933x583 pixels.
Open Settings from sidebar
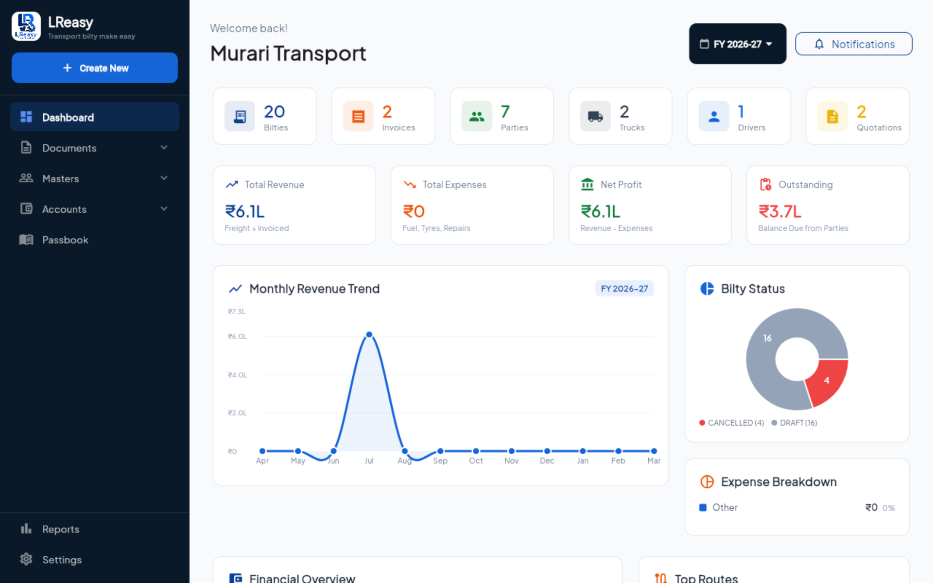(95, 559)
